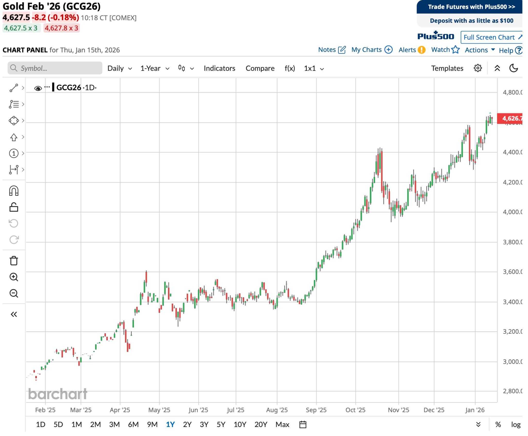Viewport: 528px width, 436px height.
Task: Expand the 1x1 grid layout dropdown
Action: (x=313, y=68)
